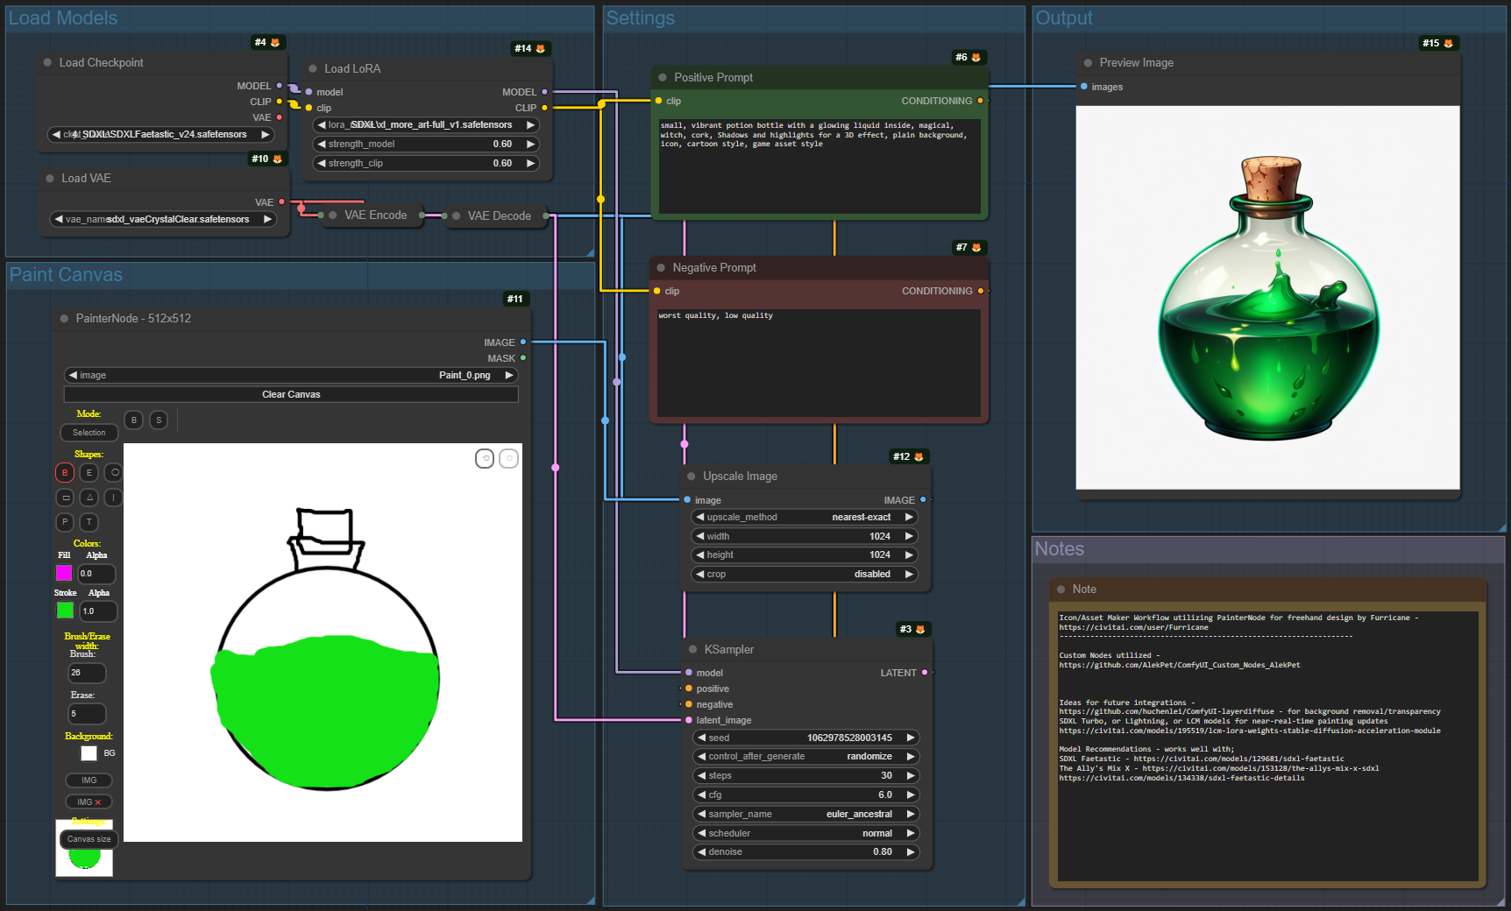The width and height of the screenshot is (1511, 911).
Task: Switch to Selection mode in PainterNode
Action: (x=89, y=433)
